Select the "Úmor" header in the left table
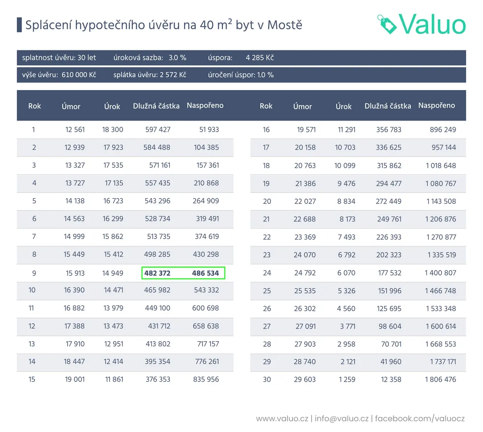483x432 pixels. point(71,106)
